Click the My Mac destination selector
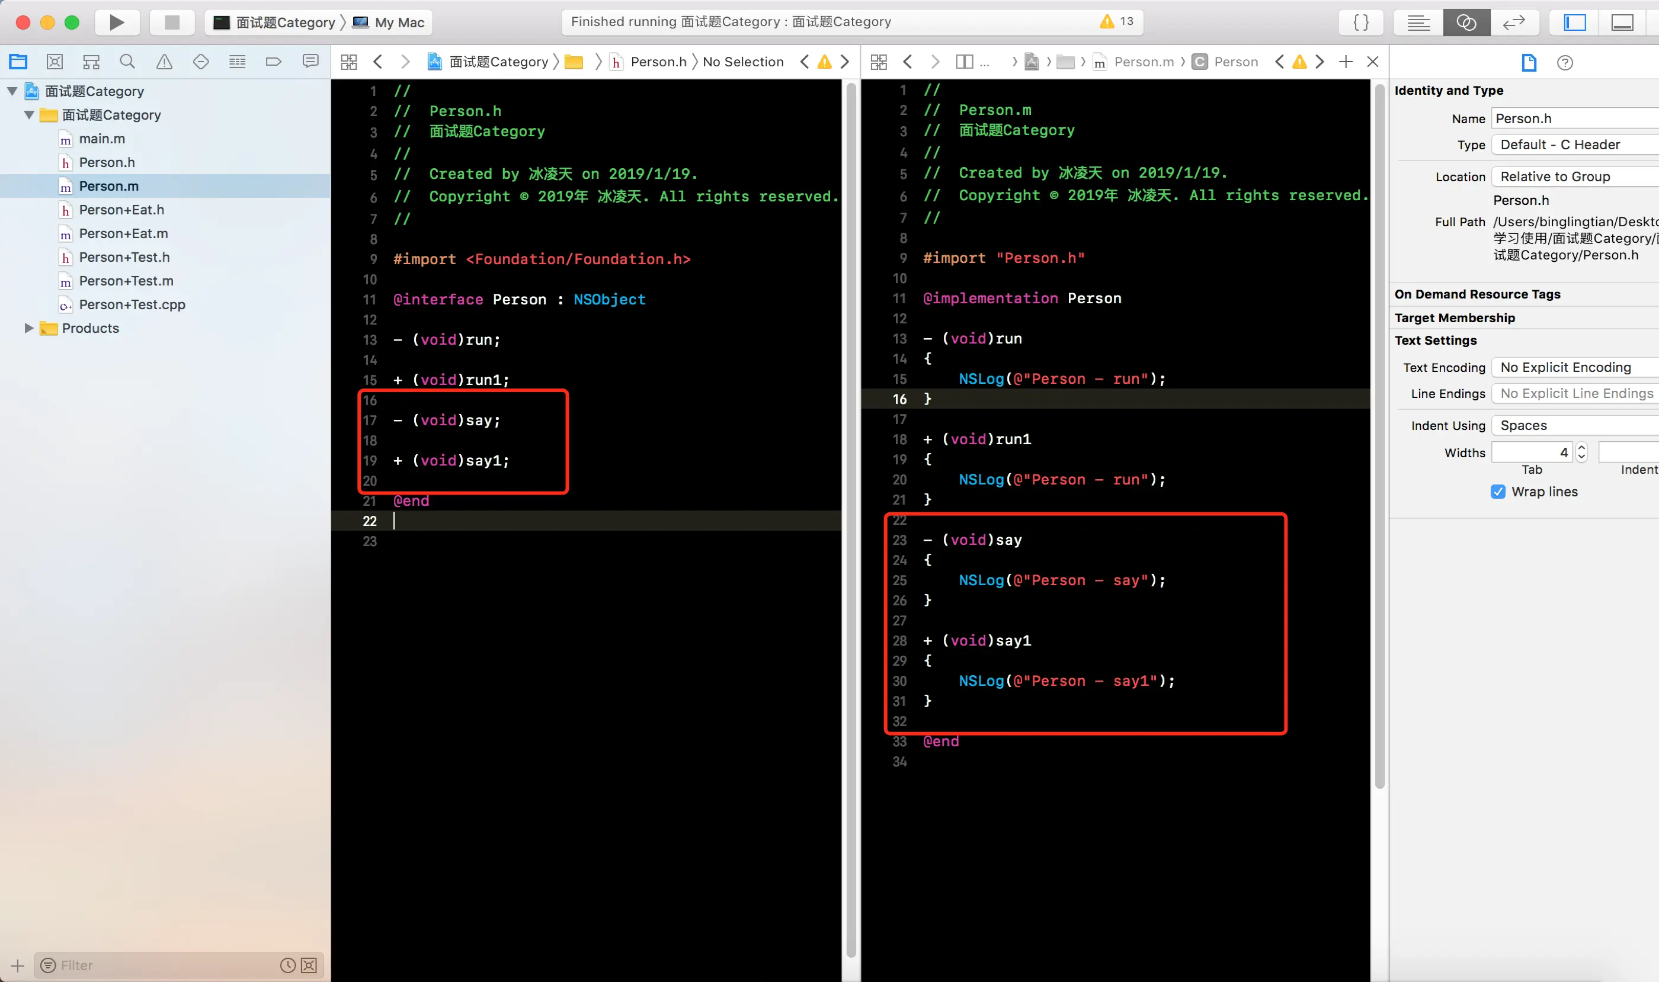 pyautogui.click(x=399, y=23)
